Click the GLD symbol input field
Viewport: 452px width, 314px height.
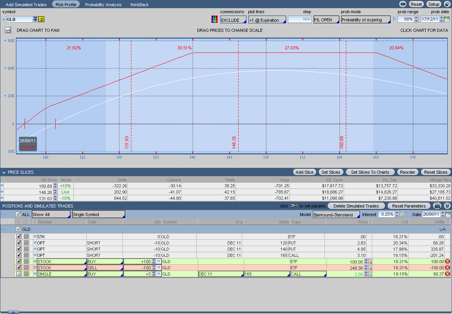[19, 19]
